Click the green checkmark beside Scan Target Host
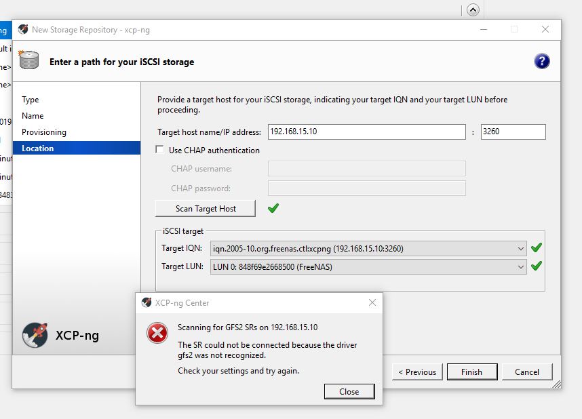This screenshot has height=419, width=582. point(273,208)
